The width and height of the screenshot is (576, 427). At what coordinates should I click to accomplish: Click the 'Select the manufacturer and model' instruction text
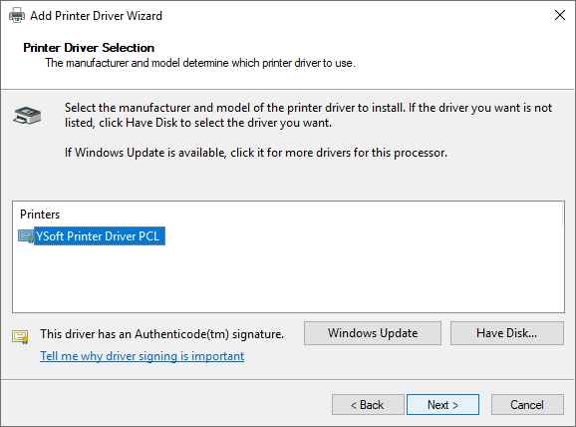click(x=308, y=115)
